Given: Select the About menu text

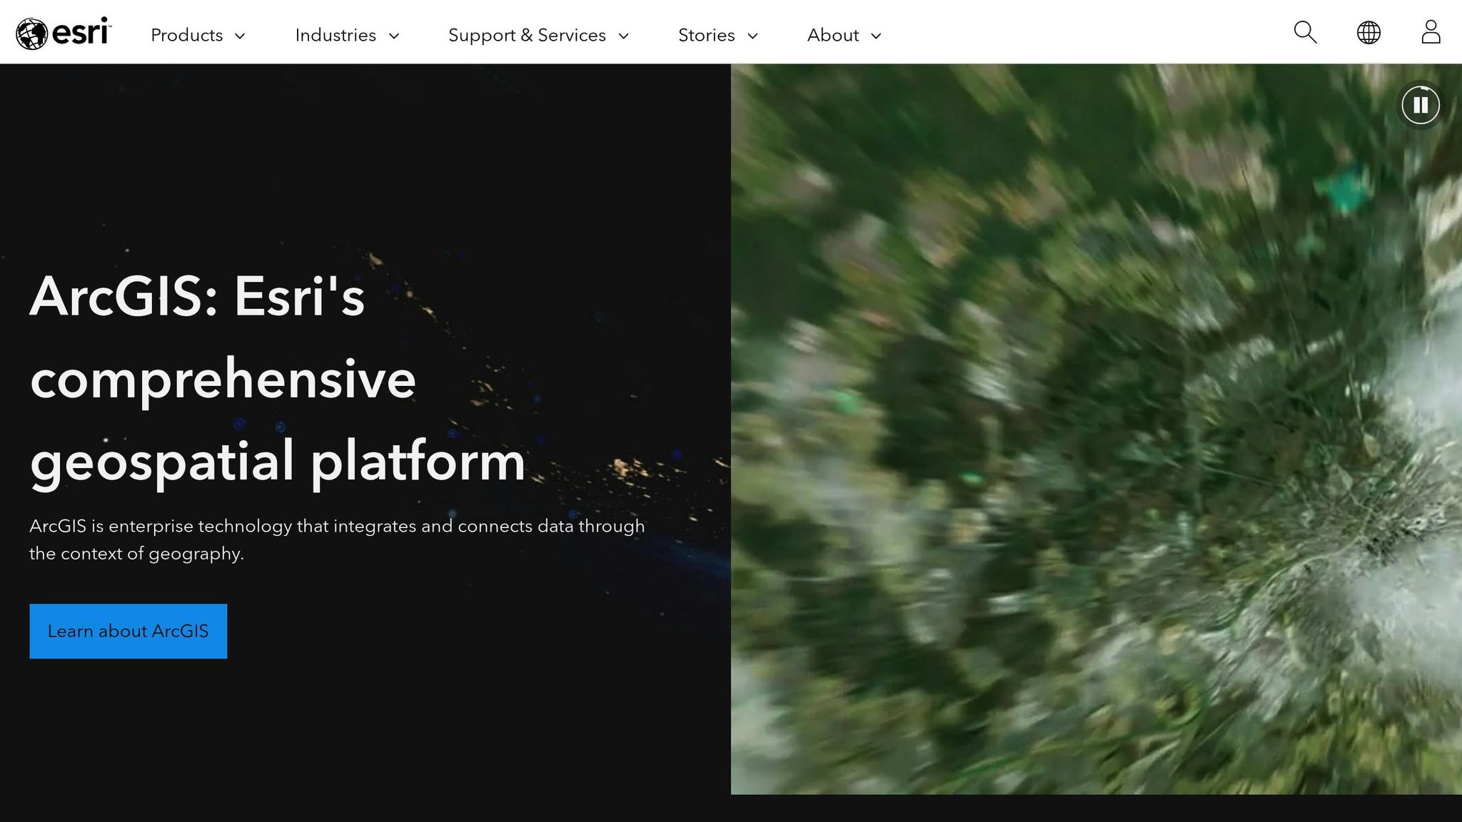Looking at the screenshot, I should coord(832,35).
